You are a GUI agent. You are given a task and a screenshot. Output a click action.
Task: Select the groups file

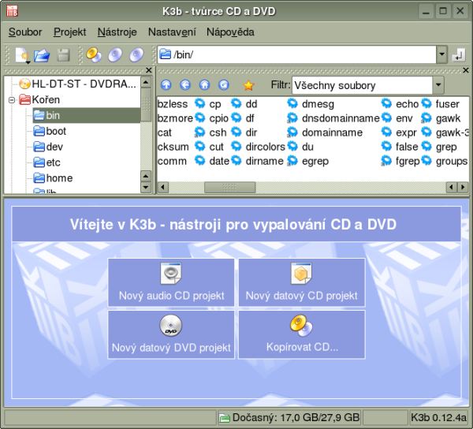pyautogui.click(x=445, y=161)
